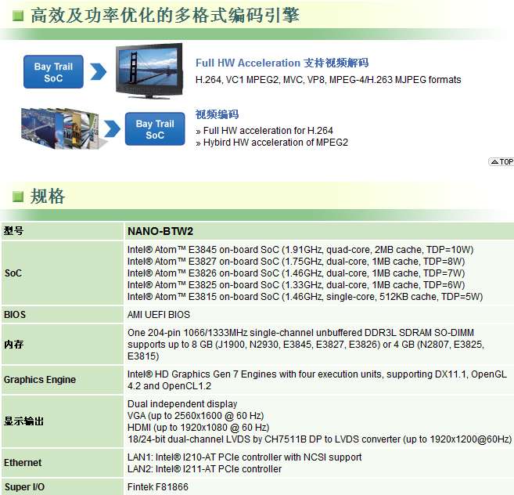Click 'VGA (up to 2560x1600 @ 60 Hz)'
The width and height of the screenshot is (514, 495).
click(x=196, y=416)
